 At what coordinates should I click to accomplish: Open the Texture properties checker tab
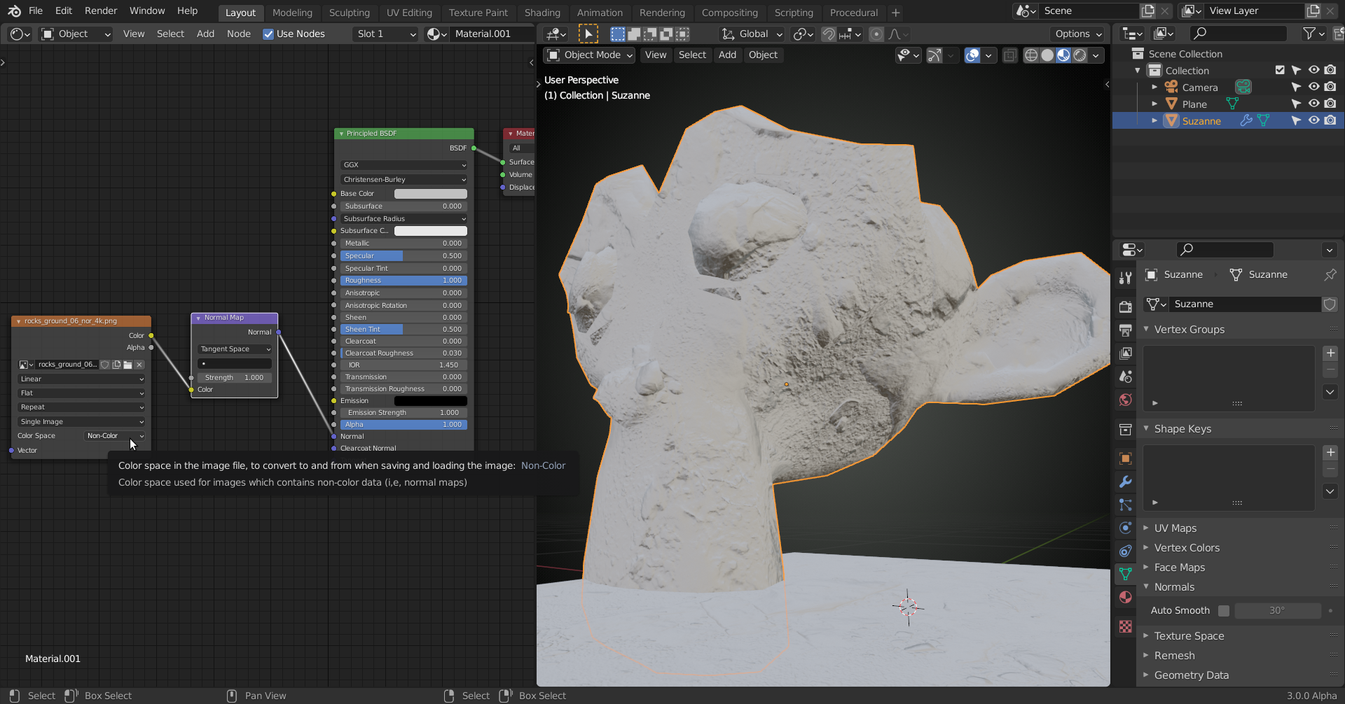pos(1125,626)
